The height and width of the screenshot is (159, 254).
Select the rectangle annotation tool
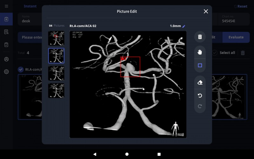tap(200, 66)
